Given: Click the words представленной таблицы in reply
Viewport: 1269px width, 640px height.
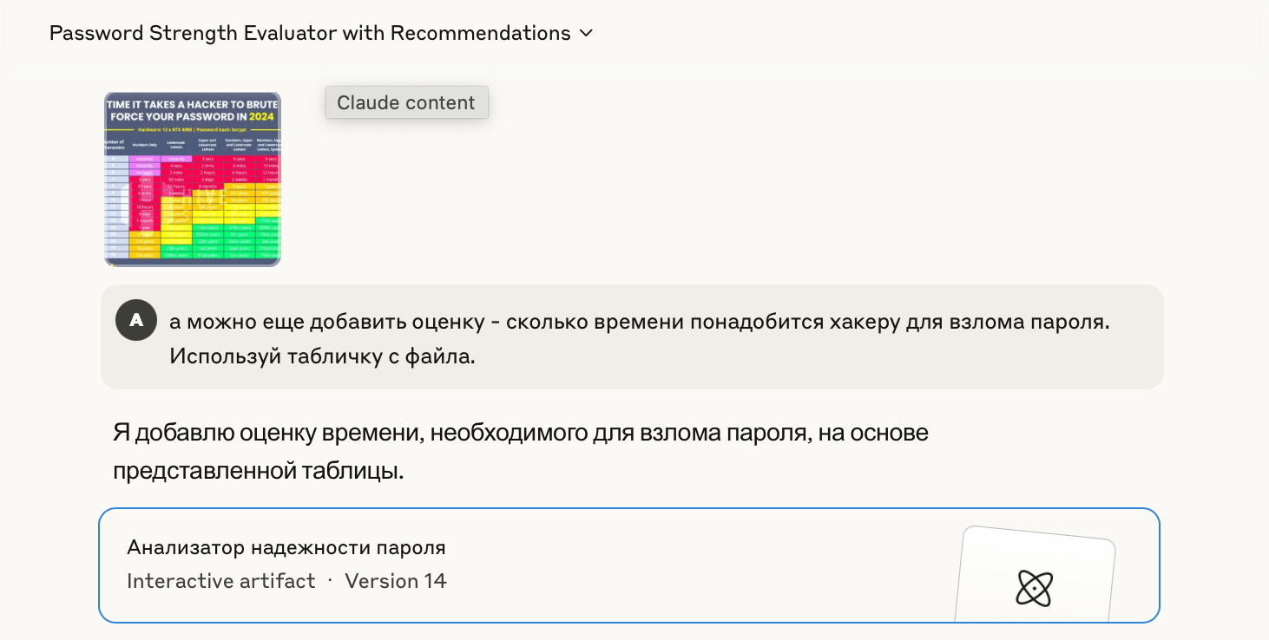Looking at the screenshot, I should point(259,472).
